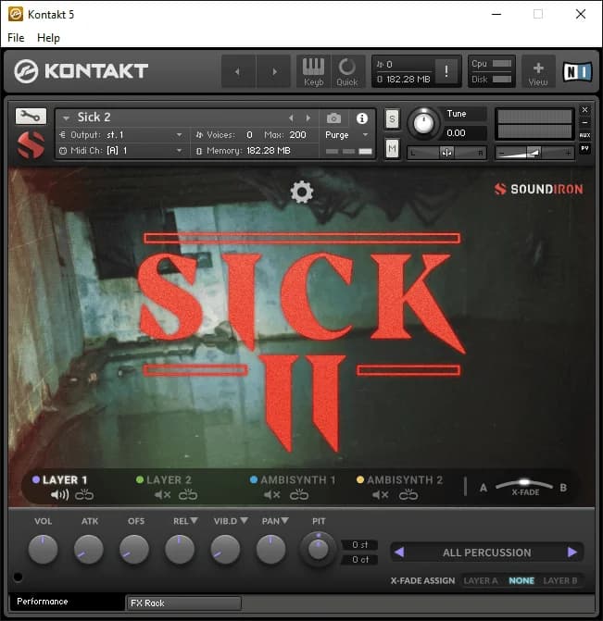Open the File menu
Image resolution: width=603 pixels, height=621 pixels.
pos(16,38)
